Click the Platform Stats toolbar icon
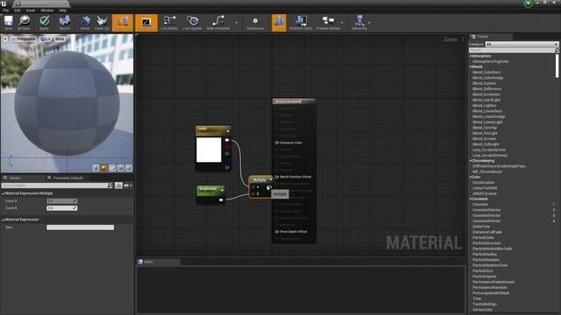This screenshot has width=561, height=315. click(x=301, y=23)
